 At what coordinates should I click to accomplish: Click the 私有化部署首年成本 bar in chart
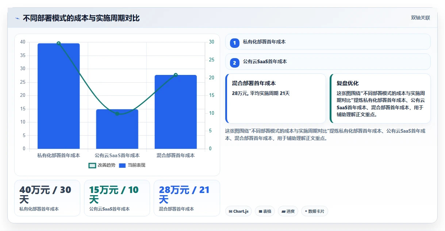58,96
